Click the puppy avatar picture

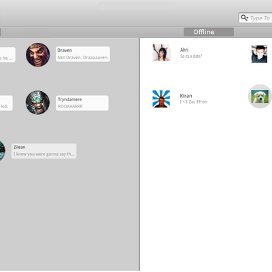pos(260,97)
